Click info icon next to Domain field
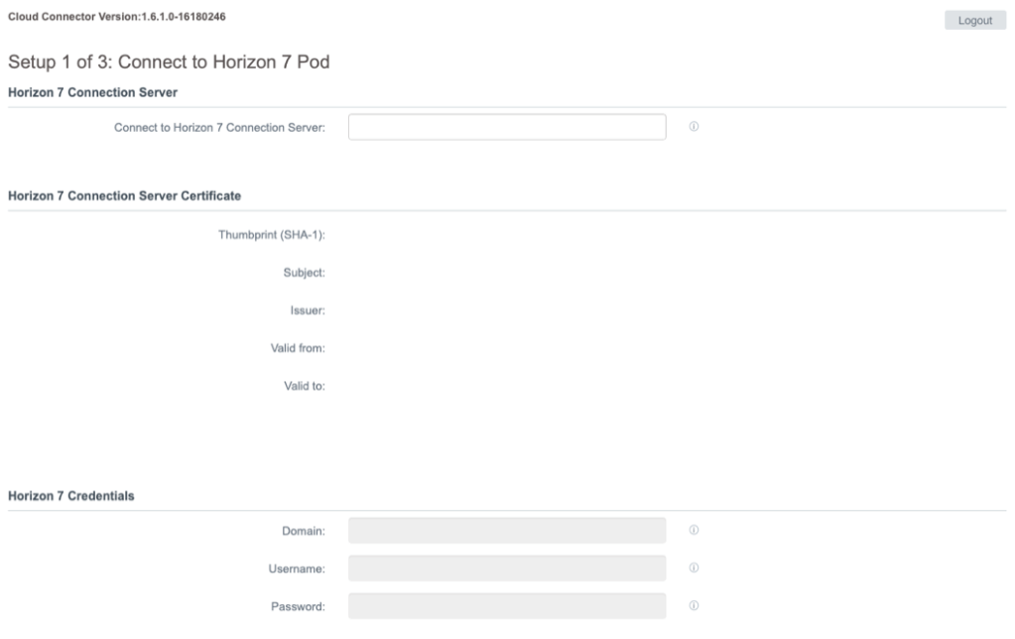Image resolution: width=1015 pixels, height=639 pixels. pos(694,531)
